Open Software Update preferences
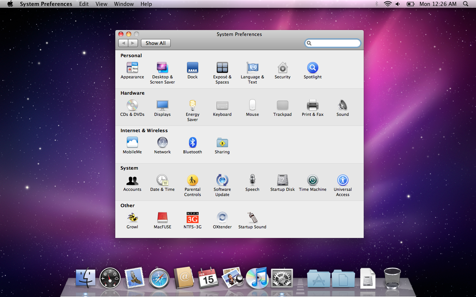The height and width of the screenshot is (297, 476). (x=222, y=180)
